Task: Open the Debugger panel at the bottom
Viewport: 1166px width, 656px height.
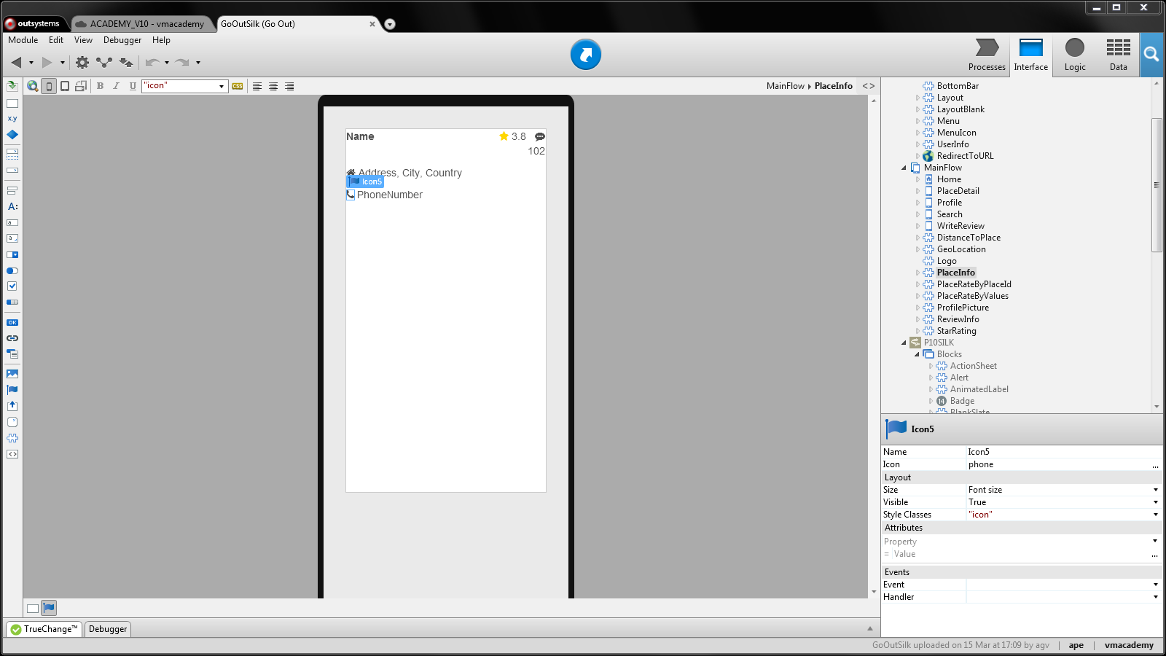Action: pyautogui.click(x=107, y=629)
